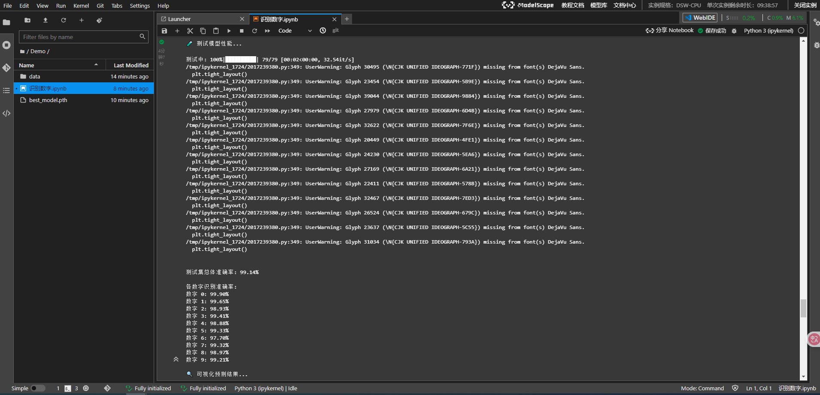Close the Launcher tab

pyautogui.click(x=242, y=19)
